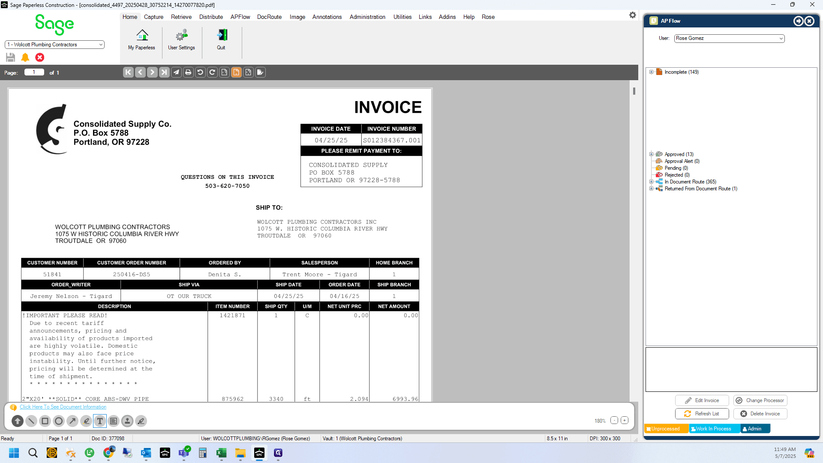The width and height of the screenshot is (823, 463).
Task: Print the document using printer icon
Action: [x=188, y=72]
